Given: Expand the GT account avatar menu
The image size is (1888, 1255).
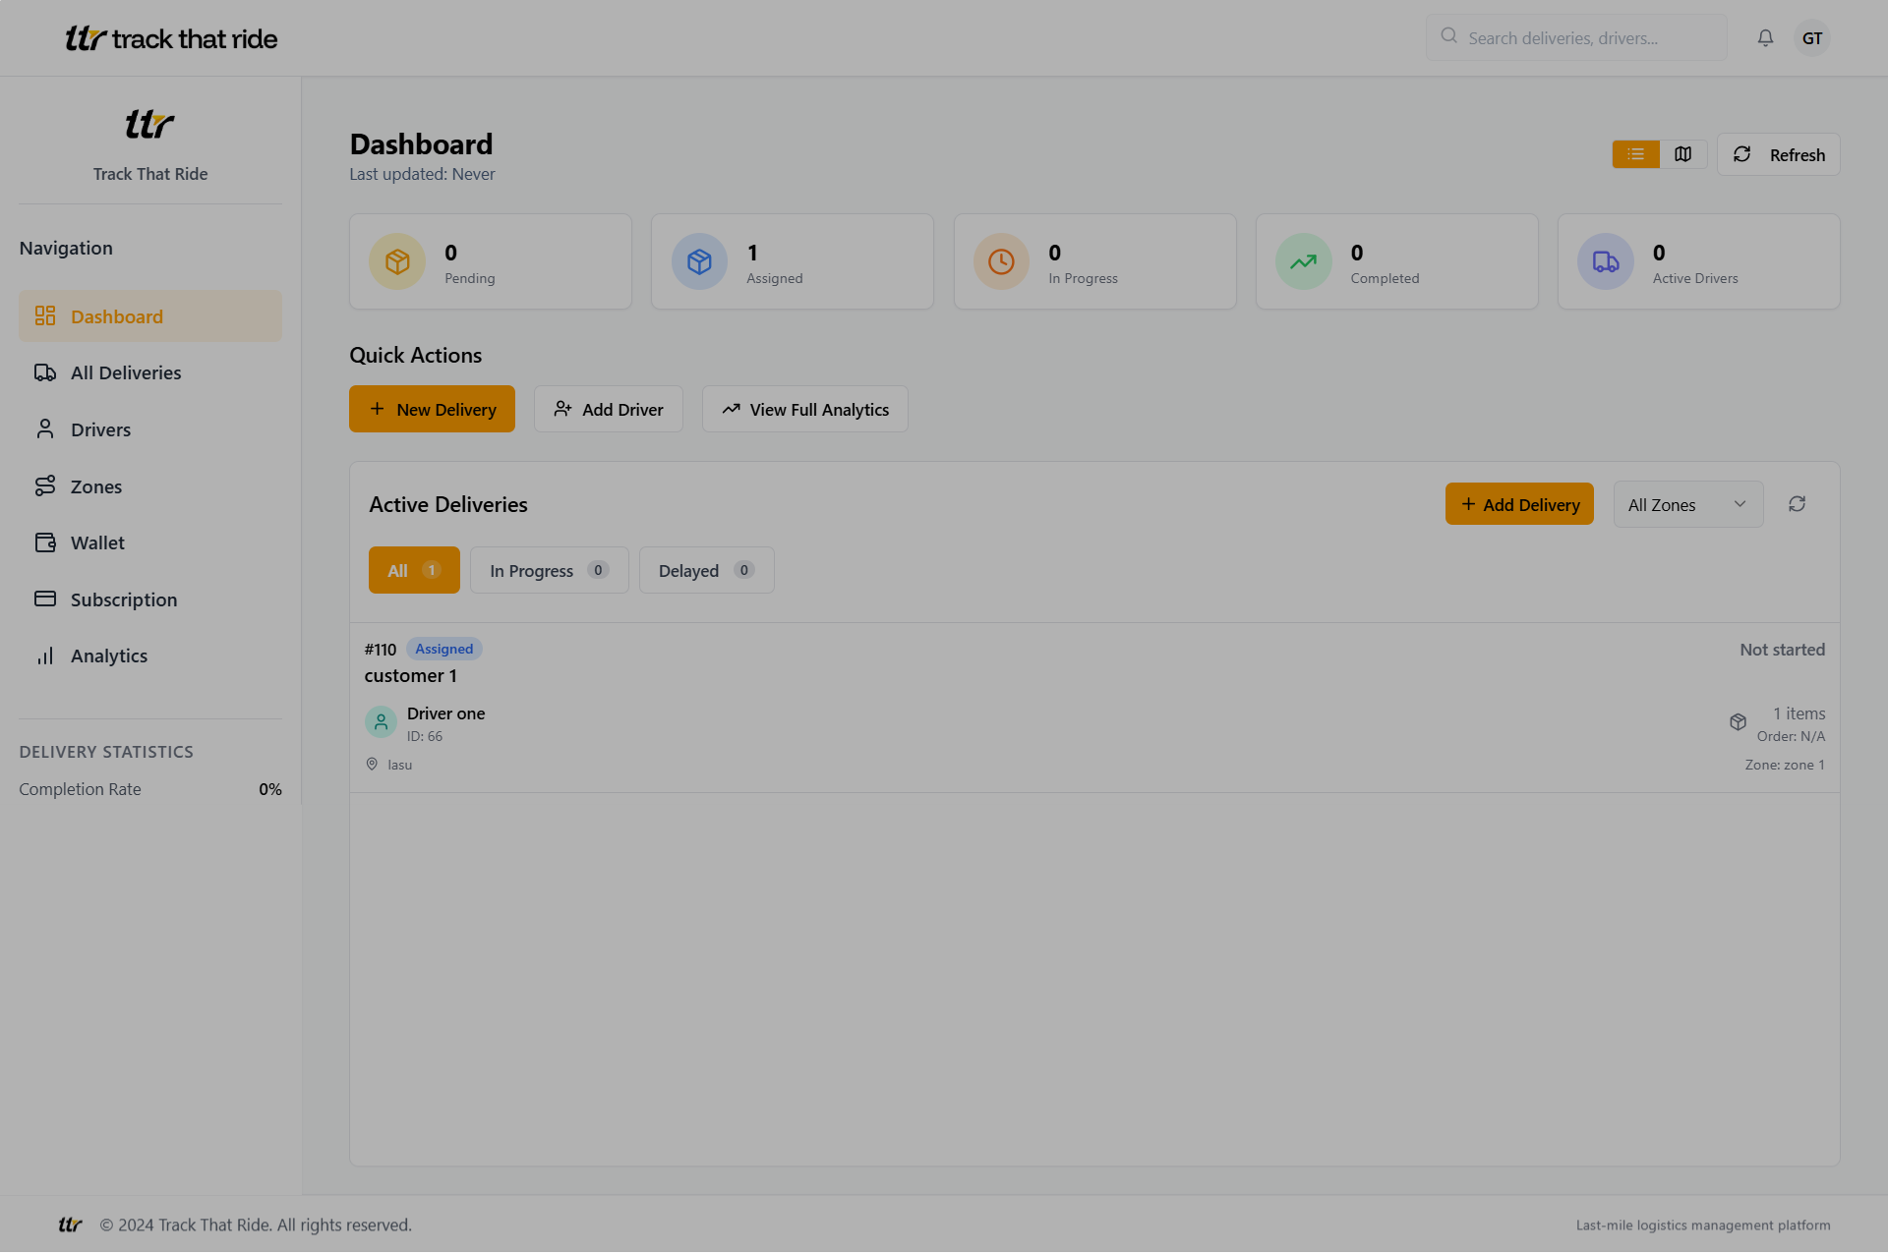Looking at the screenshot, I should click(1812, 37).
